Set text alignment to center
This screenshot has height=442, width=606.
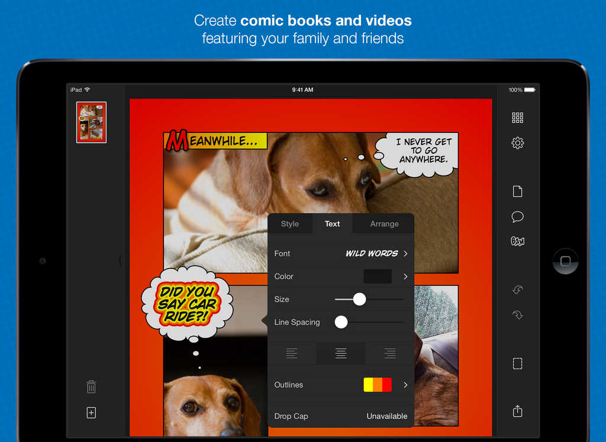(x=341, y=353)
